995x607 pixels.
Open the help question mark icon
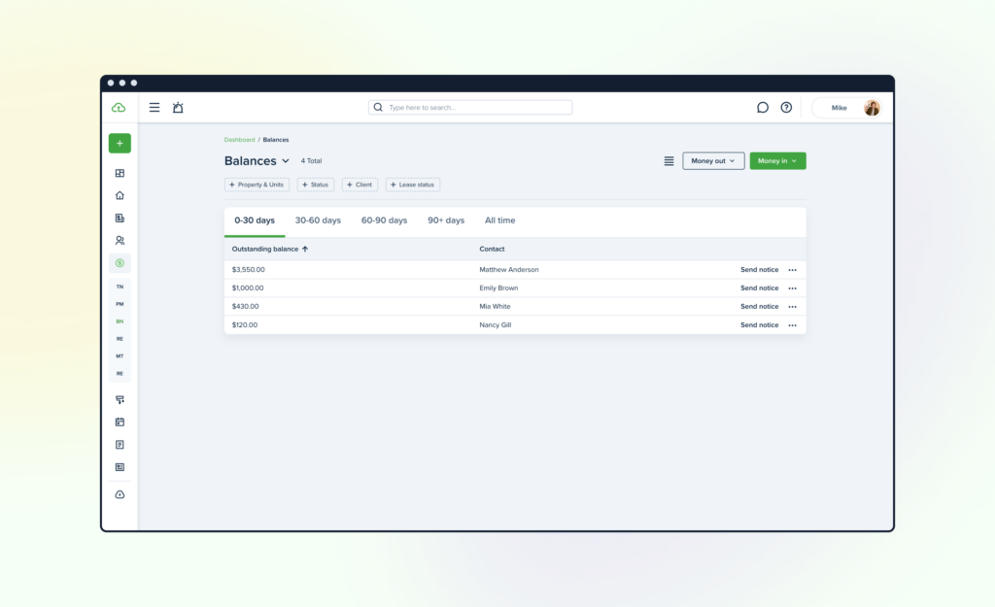click(786, 107)
